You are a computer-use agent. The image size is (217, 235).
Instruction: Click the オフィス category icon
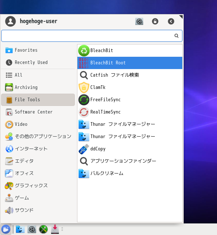coord(9,174)
